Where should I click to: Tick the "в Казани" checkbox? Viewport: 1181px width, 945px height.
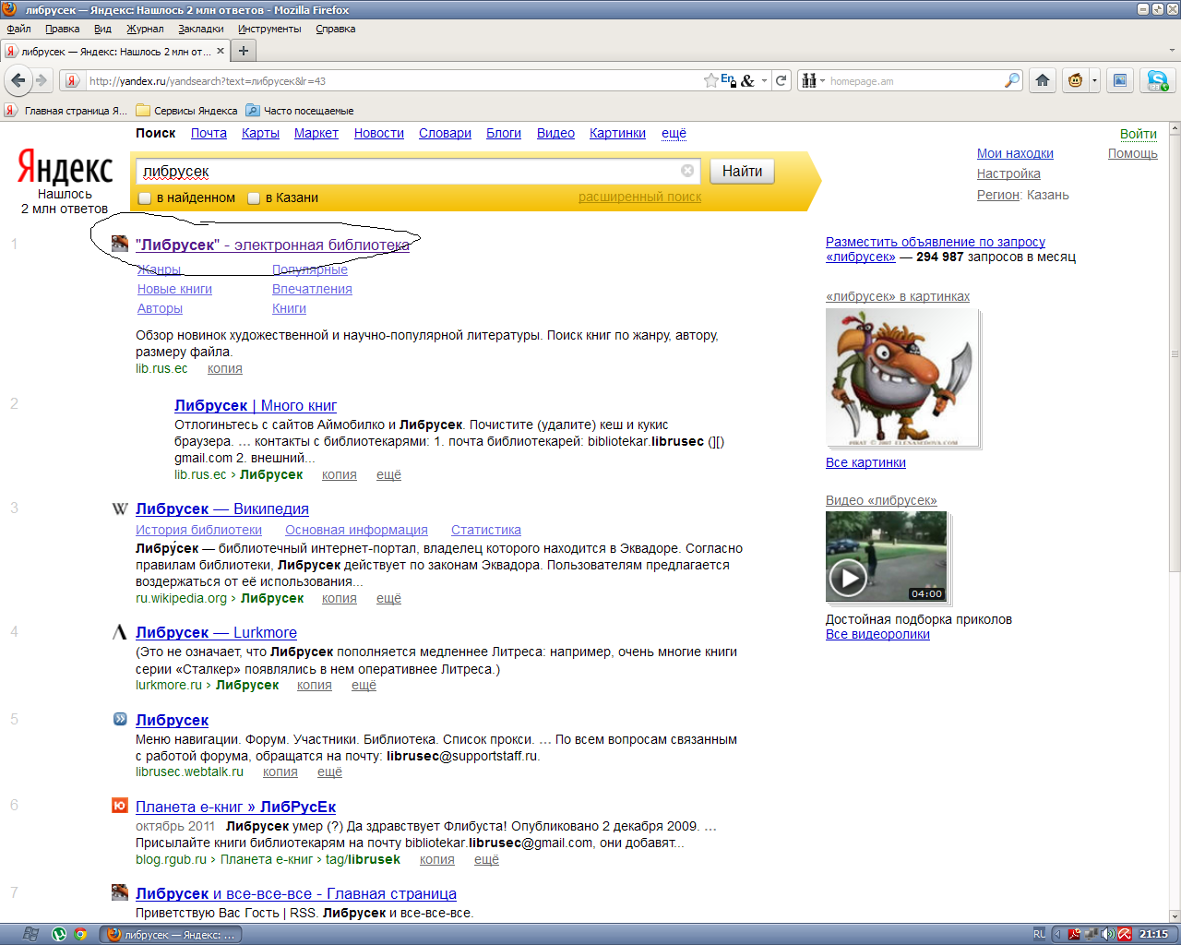[x=254, y=197]
